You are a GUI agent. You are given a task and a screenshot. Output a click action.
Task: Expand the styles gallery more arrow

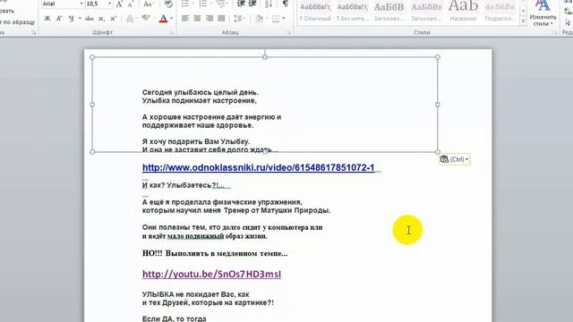(523, 21)
